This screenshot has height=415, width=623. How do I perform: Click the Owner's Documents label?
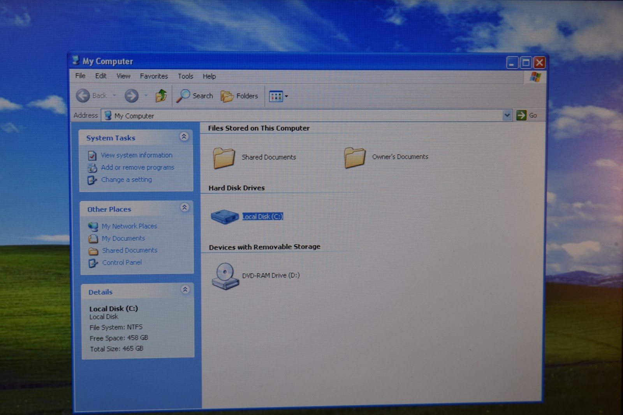pyautogui.click(x=400, y=157)
